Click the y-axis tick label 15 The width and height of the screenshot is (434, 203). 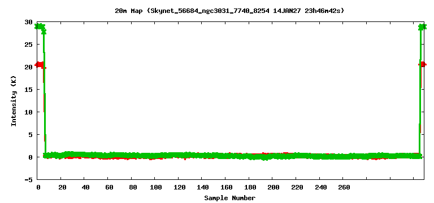click(29, 90)
